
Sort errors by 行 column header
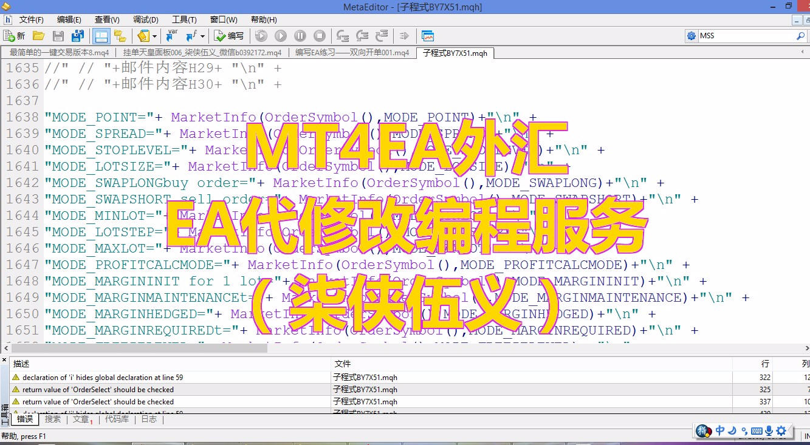[753, 364]
